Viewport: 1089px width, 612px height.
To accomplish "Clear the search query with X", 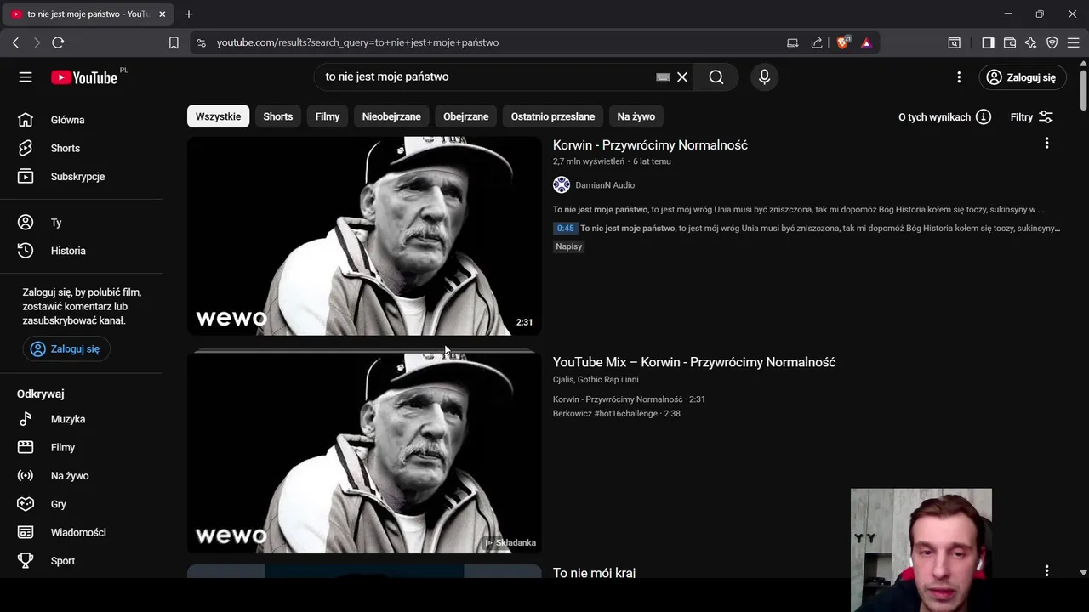I will pos(682,76).
